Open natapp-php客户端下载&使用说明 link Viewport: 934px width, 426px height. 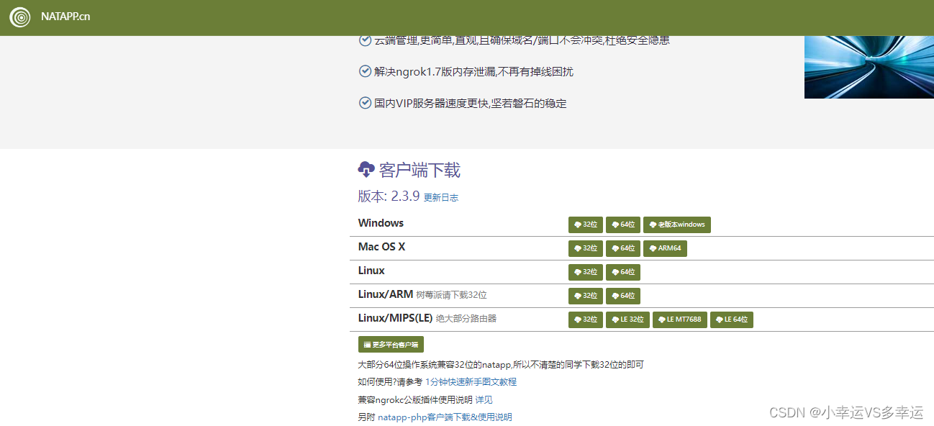coord(445,417)
